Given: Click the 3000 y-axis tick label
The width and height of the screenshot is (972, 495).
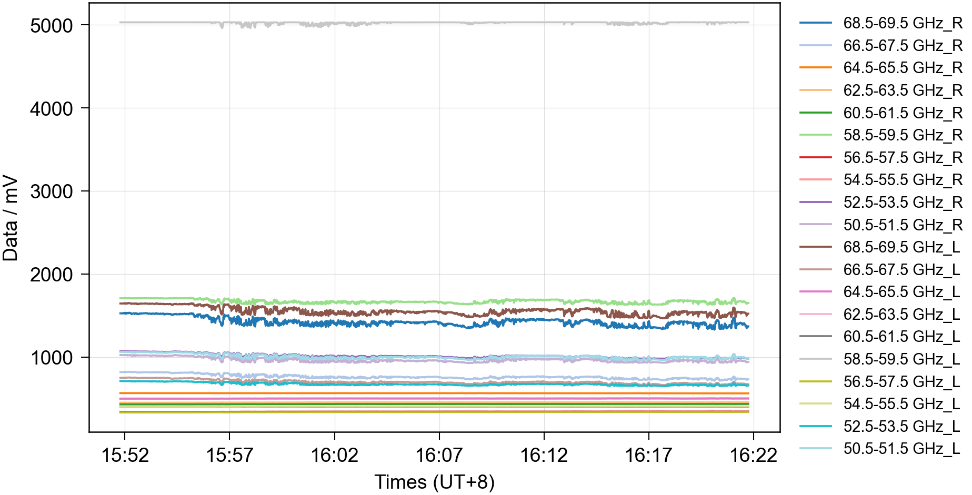Looking at the screenshot, I should point(52,191).
